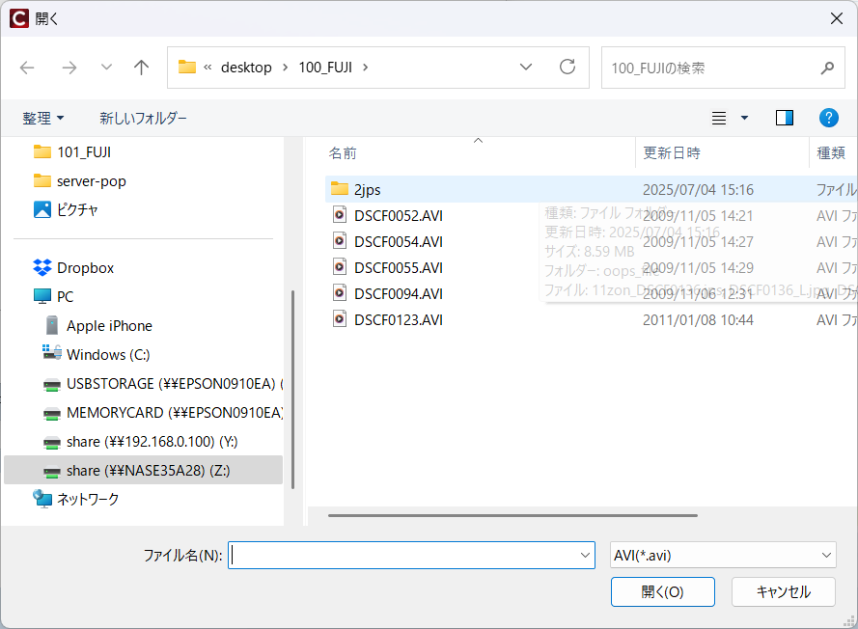The width and height of the screenshot is (858, 629).
Task: Open Dropbox in the navigation pane
Action: click(x=85, y=268)
